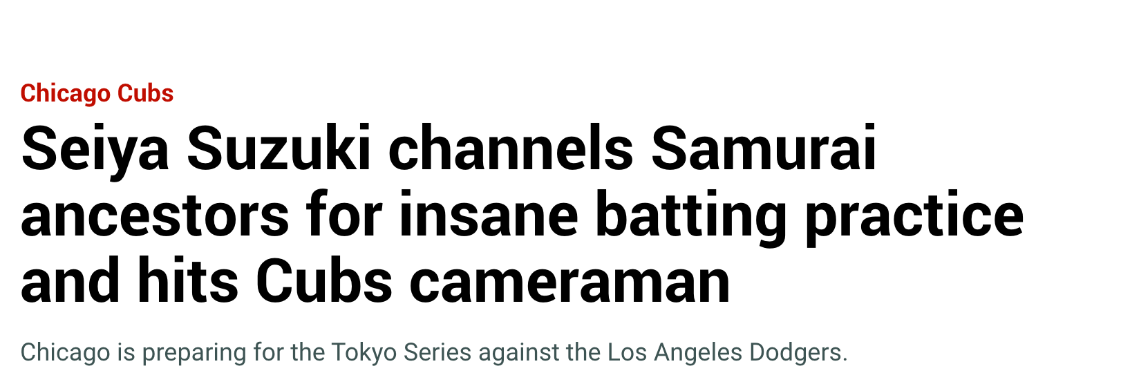Click the word 'insane' in the headline

489,215
